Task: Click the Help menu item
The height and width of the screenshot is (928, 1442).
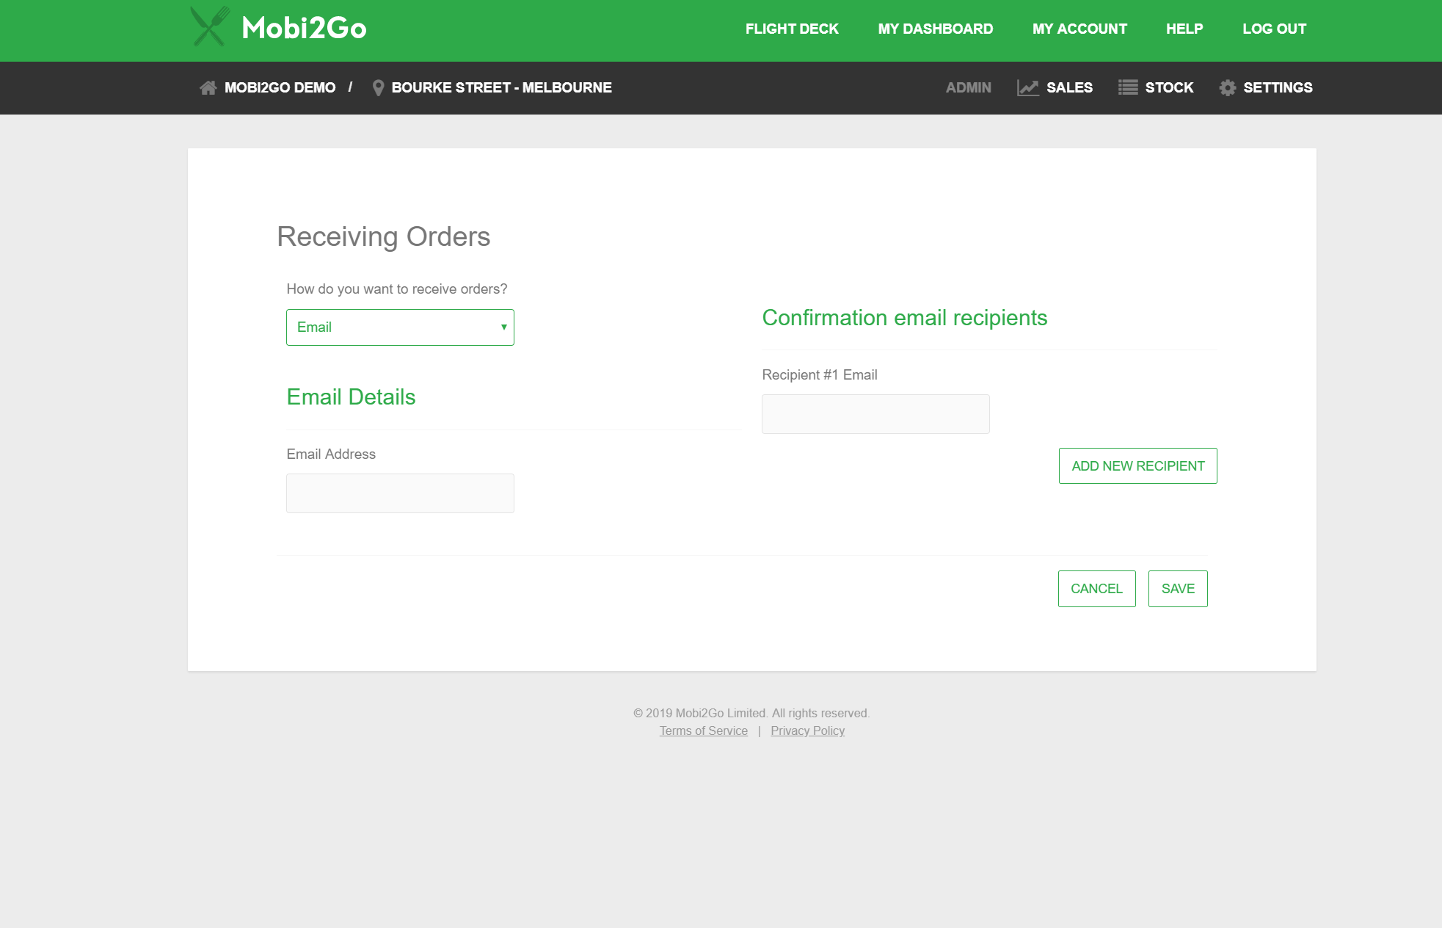Action: [1184, 29]
